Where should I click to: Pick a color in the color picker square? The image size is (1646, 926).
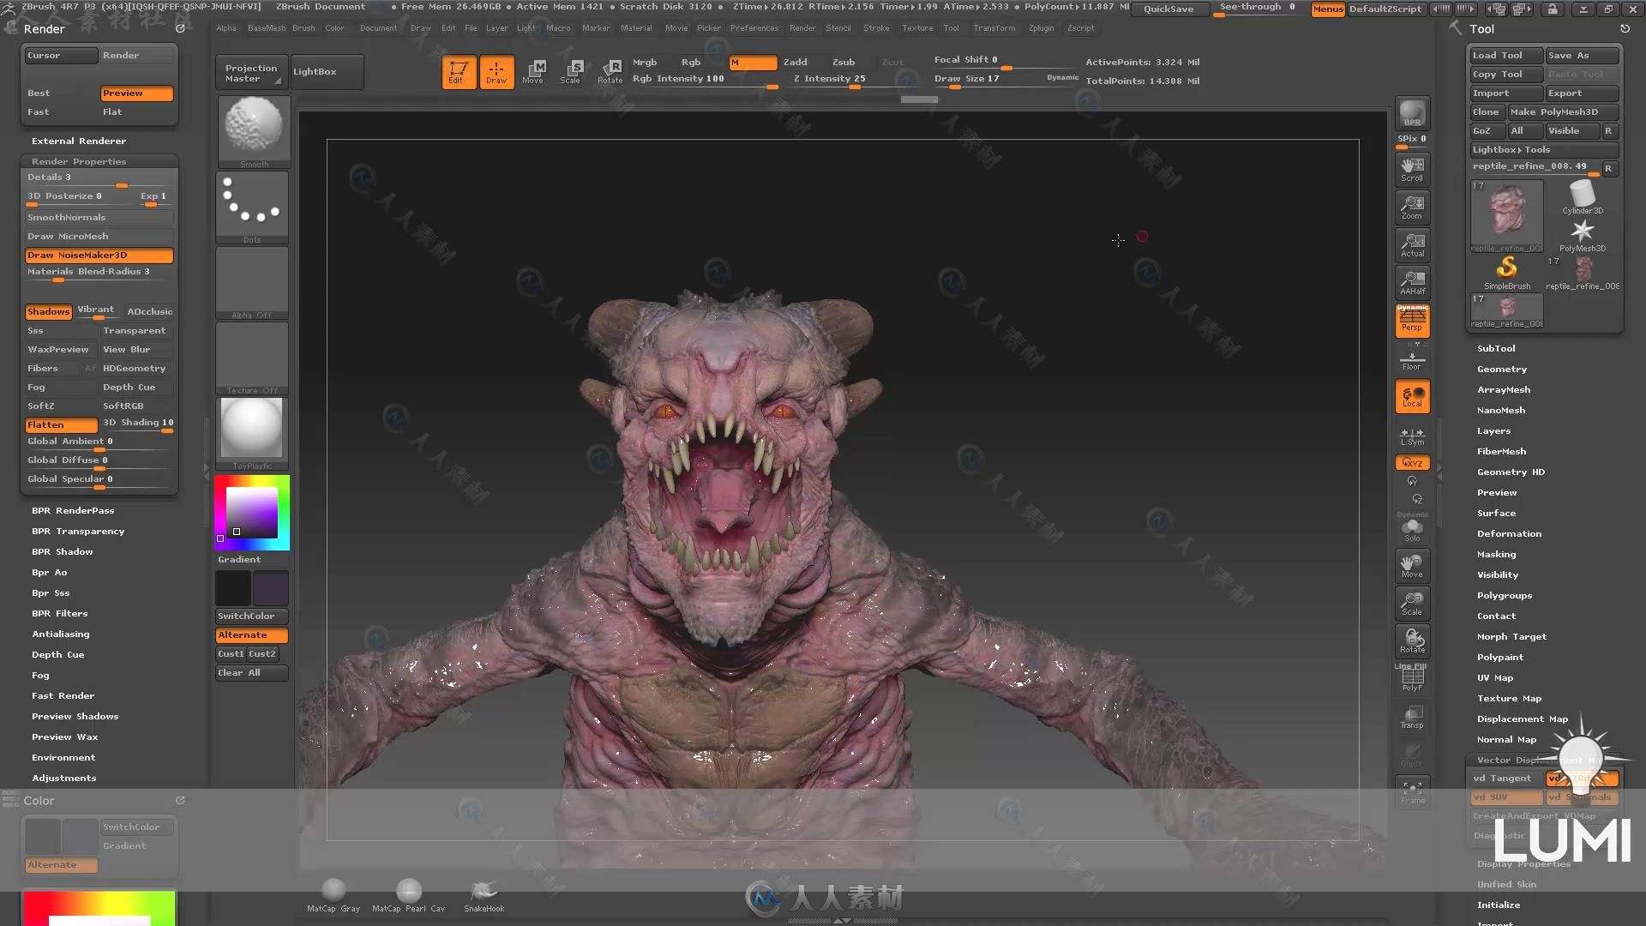[252, 513]
